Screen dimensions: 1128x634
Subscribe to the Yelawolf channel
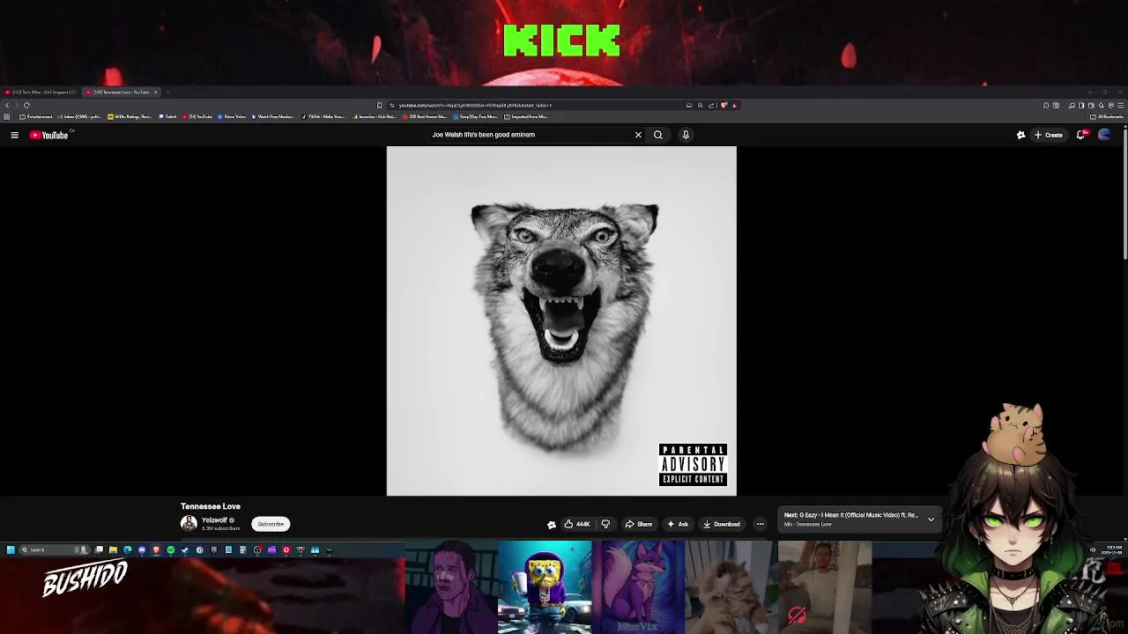coord(271,524)
